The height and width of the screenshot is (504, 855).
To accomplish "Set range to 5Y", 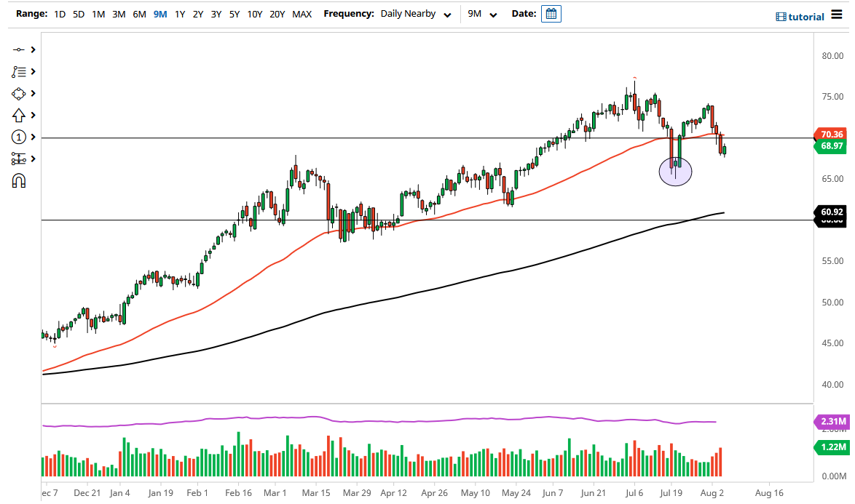I will [235, 14].
